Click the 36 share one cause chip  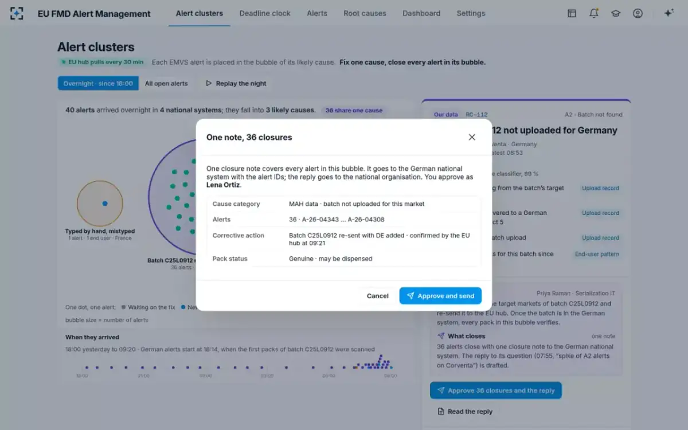[x=354, y=110]
